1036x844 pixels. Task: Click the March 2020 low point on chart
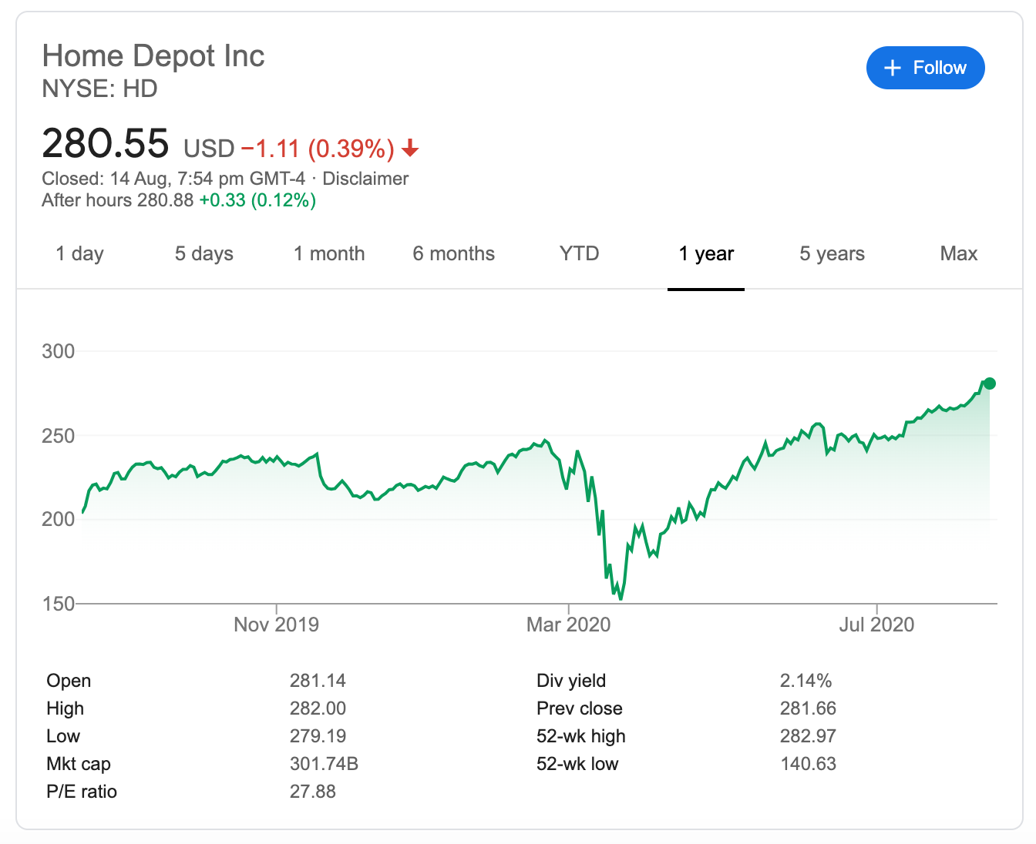(x=621, y=598)
